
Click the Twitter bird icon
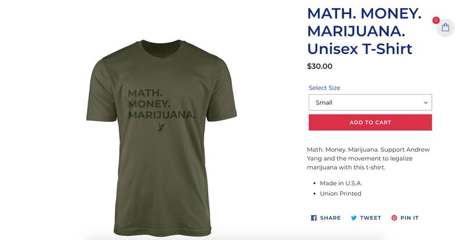tap(354, 218)
